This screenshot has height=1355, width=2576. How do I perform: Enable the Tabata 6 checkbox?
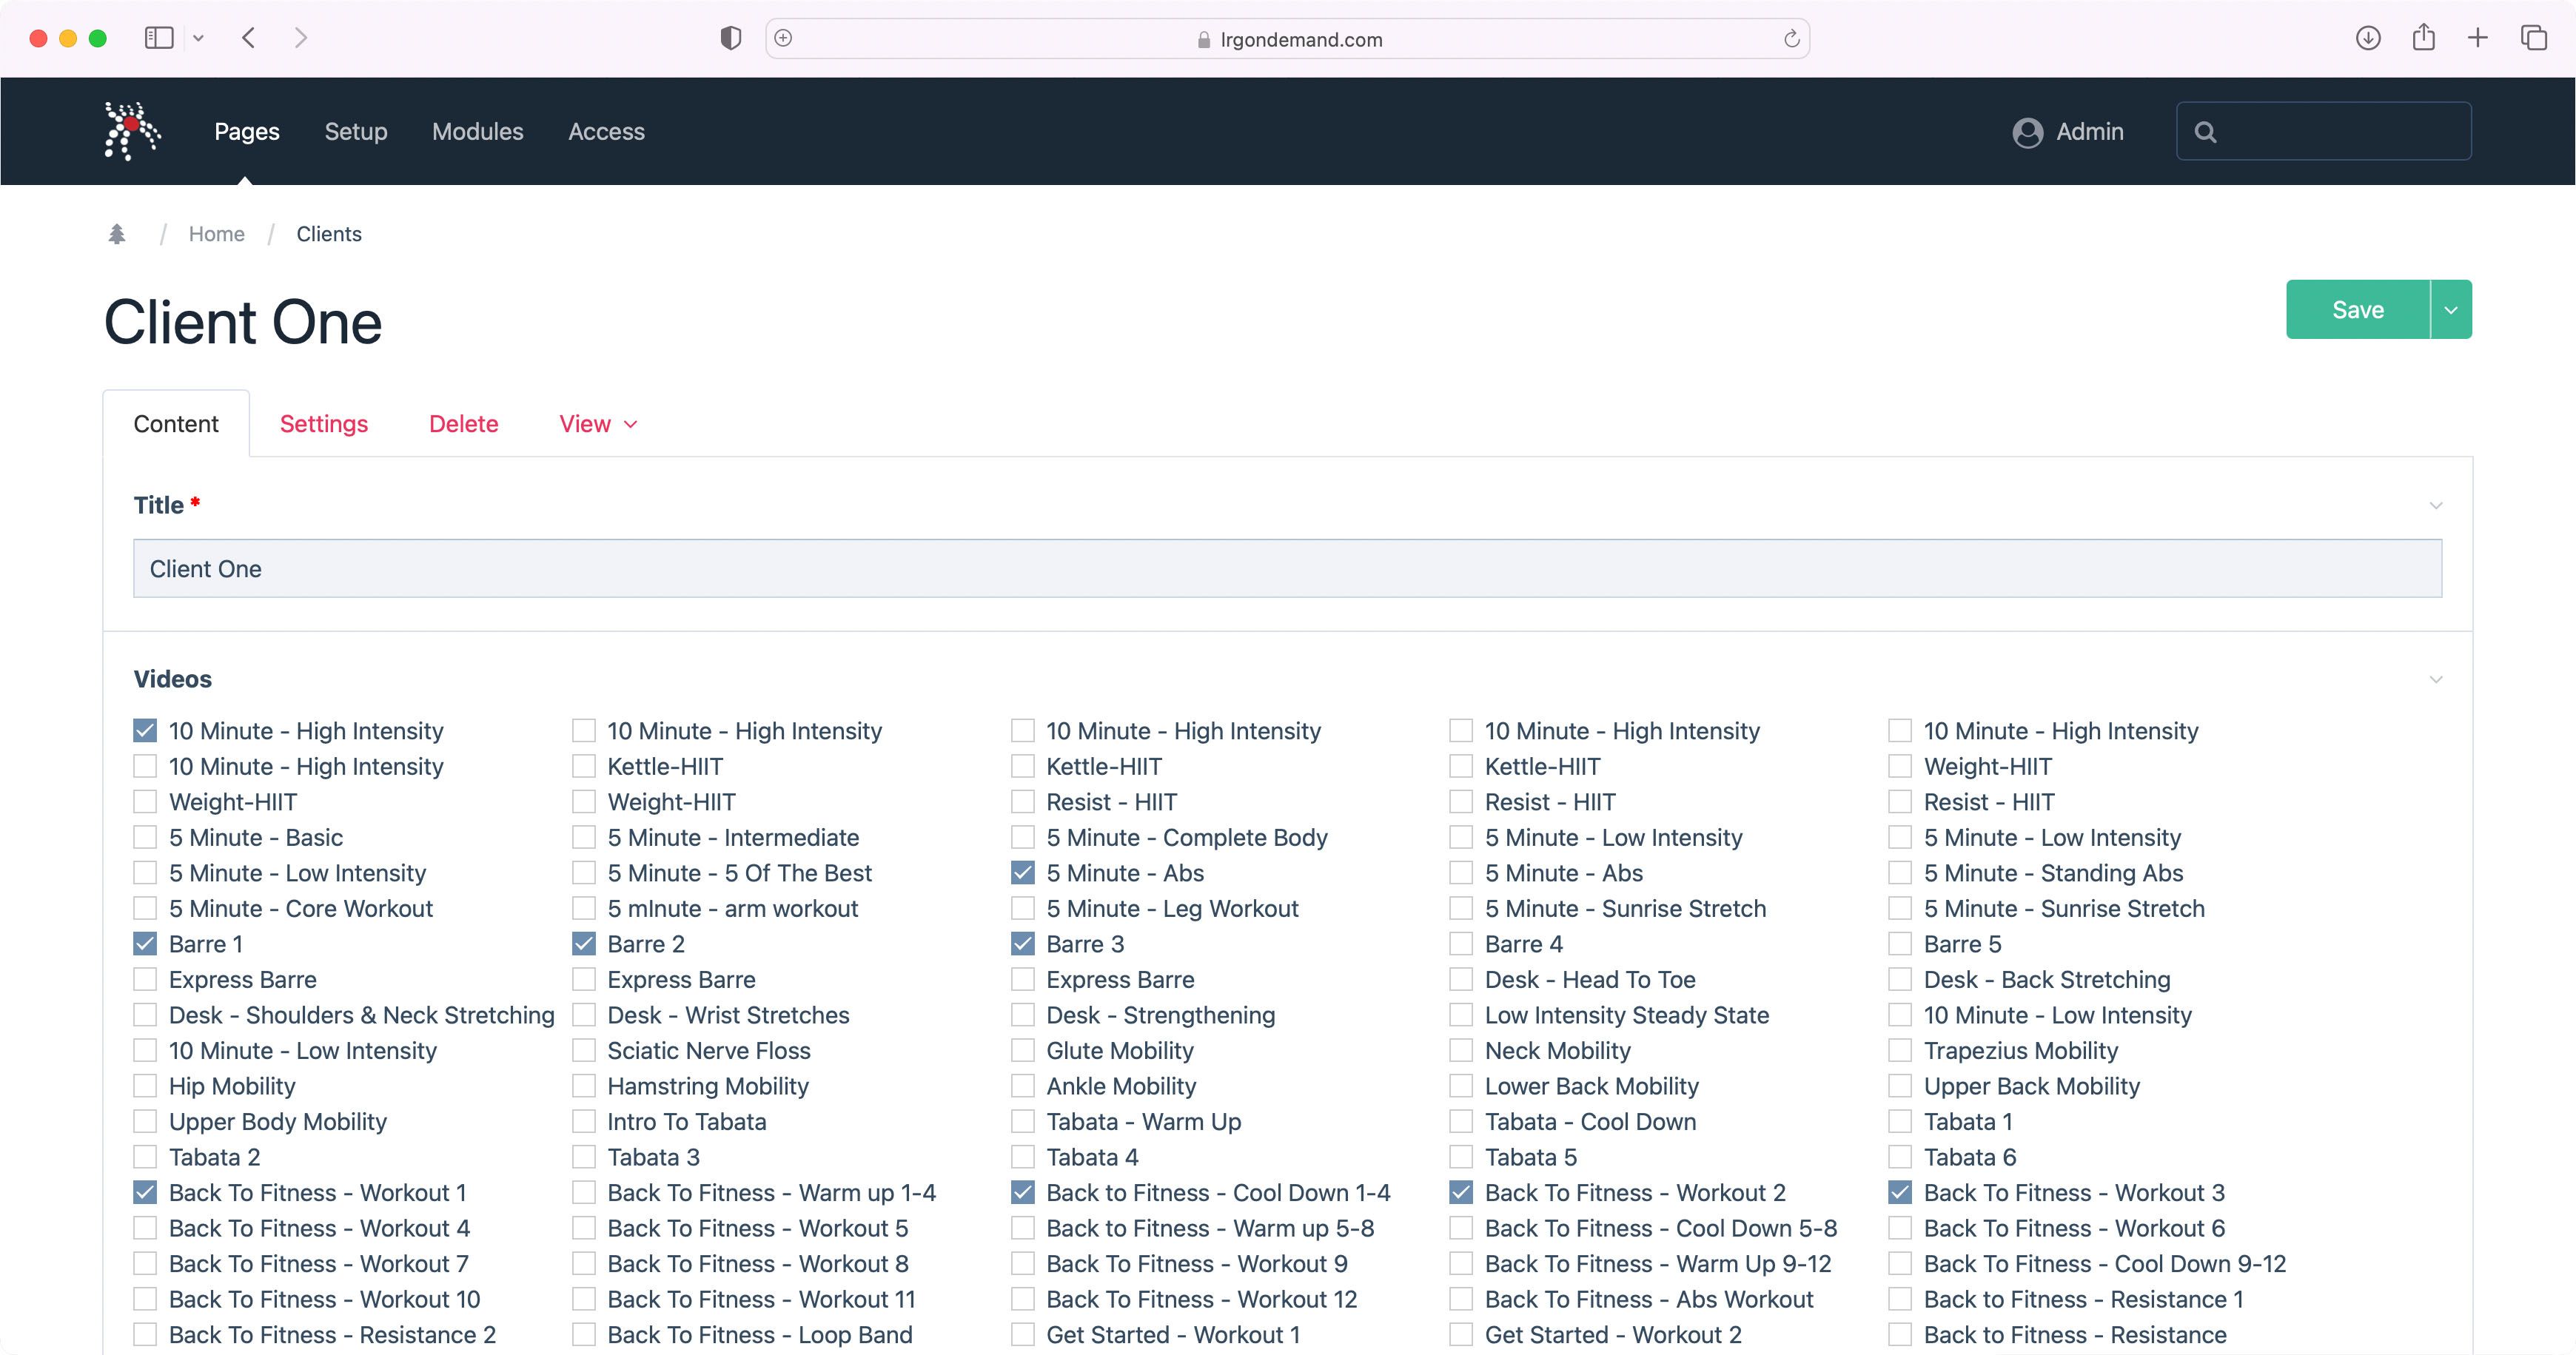pyautogui.click(x=1900, y=1157)
